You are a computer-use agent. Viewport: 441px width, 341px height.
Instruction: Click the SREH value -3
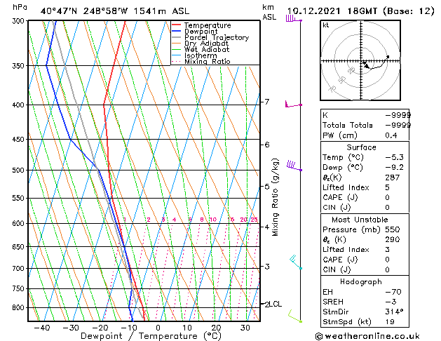coord(391,302)
